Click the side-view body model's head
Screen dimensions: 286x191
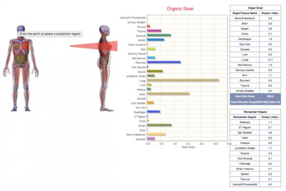point(106,29)
